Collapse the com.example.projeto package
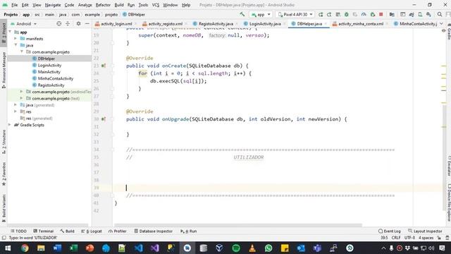The height and width of the screenshot is (254, 451). (22, 52)
